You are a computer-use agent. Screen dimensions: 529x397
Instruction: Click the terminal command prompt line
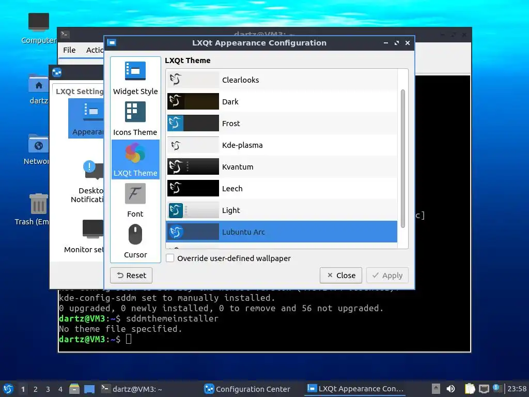pos(95,339)
